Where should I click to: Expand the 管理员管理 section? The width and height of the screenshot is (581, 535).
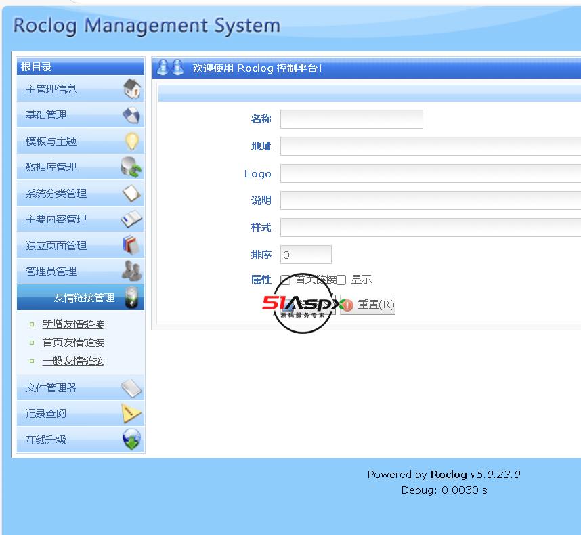pos(81,271)
